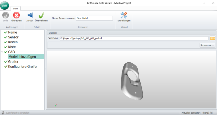
Task: Go to the Greifer step
Action: pos(14,62)
